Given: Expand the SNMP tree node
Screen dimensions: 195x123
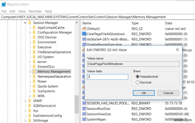Looking at the screenshot, I should (x=25, y=101).
